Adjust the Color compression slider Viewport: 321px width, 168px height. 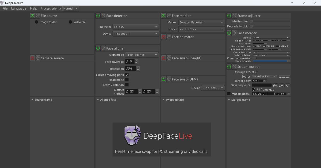pos(272,58)
